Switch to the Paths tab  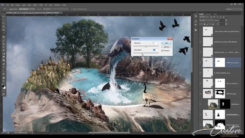tap(215, 14)
